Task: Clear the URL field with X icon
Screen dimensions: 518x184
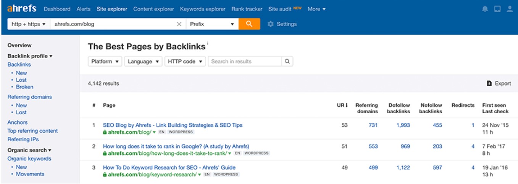Action: click(x=179, y=24)
